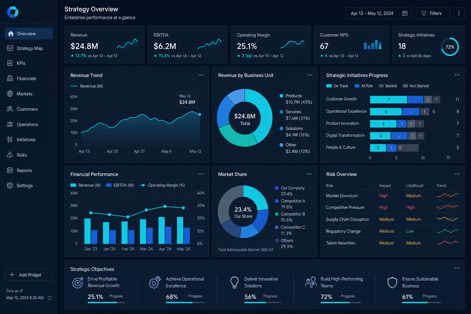The image size is (471, 314).
Task: Open Strategy Map from sidebar
Action: [x=29, y=48]
